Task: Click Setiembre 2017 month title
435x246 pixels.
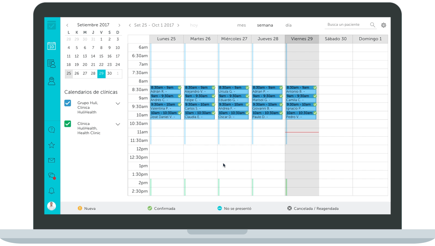Action: click(x=93, y=25)
